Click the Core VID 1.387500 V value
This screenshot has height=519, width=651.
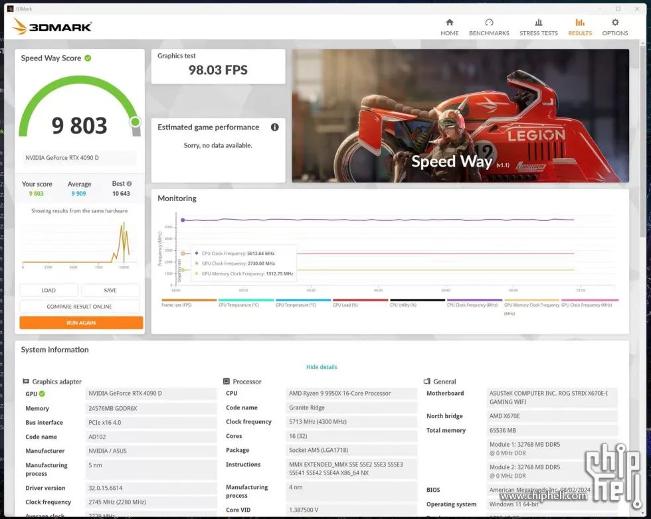(351, 510)
